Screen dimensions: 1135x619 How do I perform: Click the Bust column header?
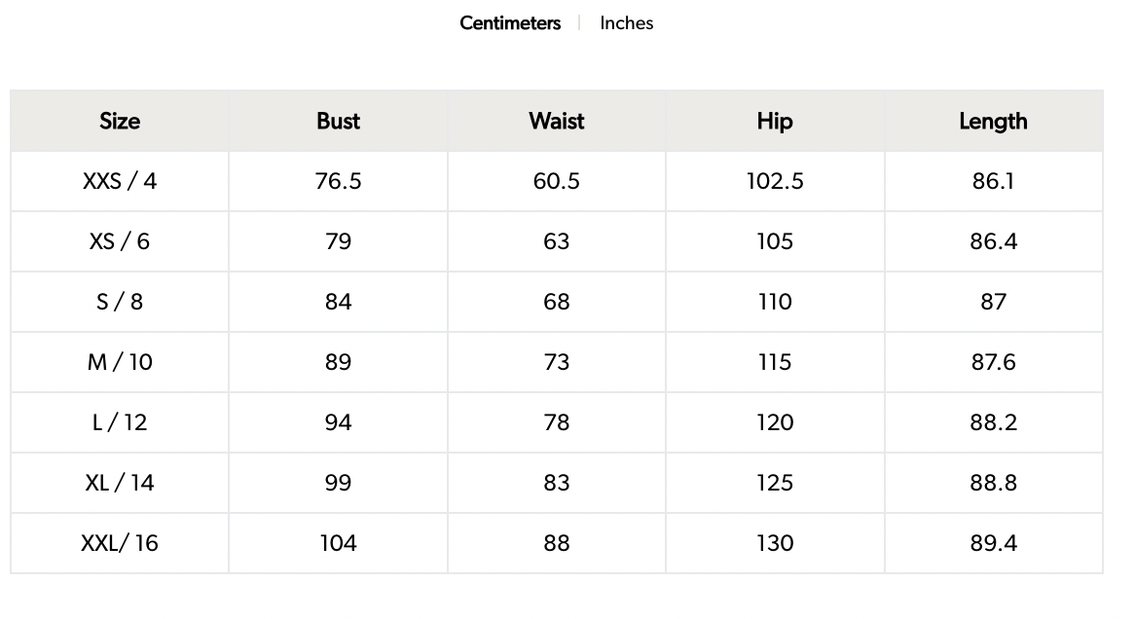(338, 122)
